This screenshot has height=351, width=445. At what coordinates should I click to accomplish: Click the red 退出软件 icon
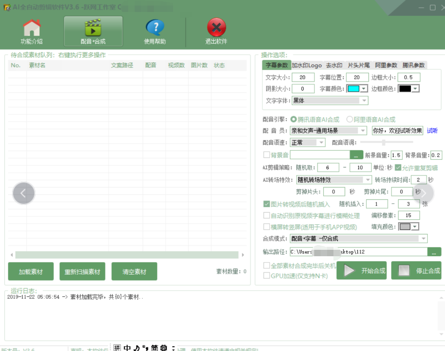click(x=216, y=28)
